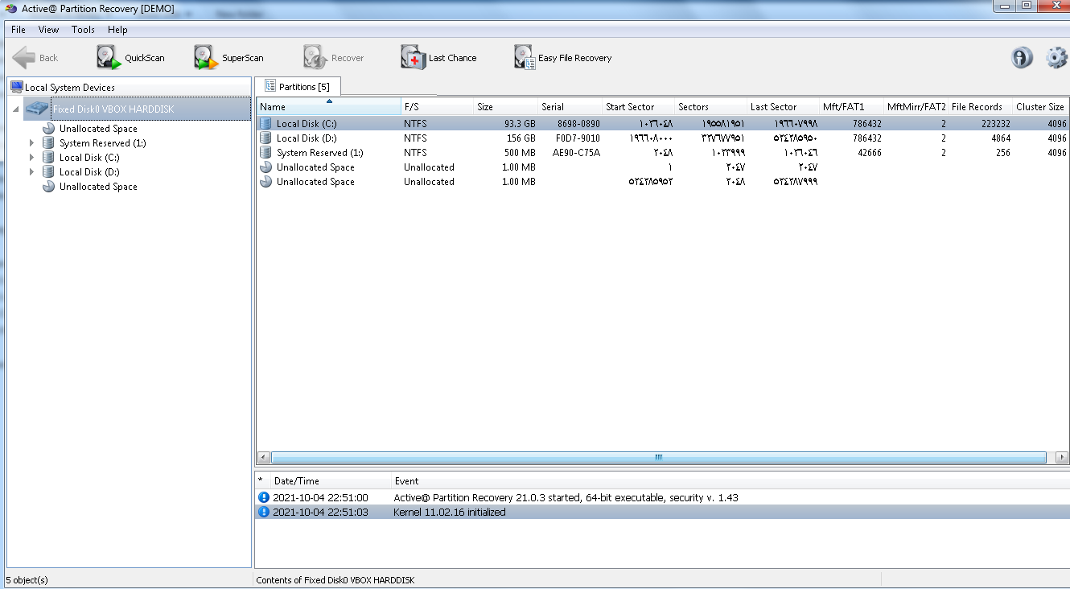This screenshot has width=1070, height=589.
Task: Click the partition list horizontal scrollbar thumb
Action: pyautogui.click(x=659, y=457)
